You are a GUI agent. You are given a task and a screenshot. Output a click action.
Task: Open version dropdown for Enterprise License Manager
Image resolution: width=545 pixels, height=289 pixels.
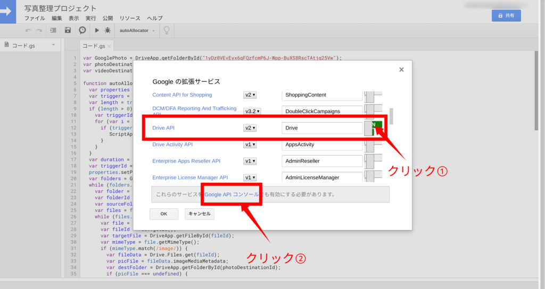coord(250,177)
